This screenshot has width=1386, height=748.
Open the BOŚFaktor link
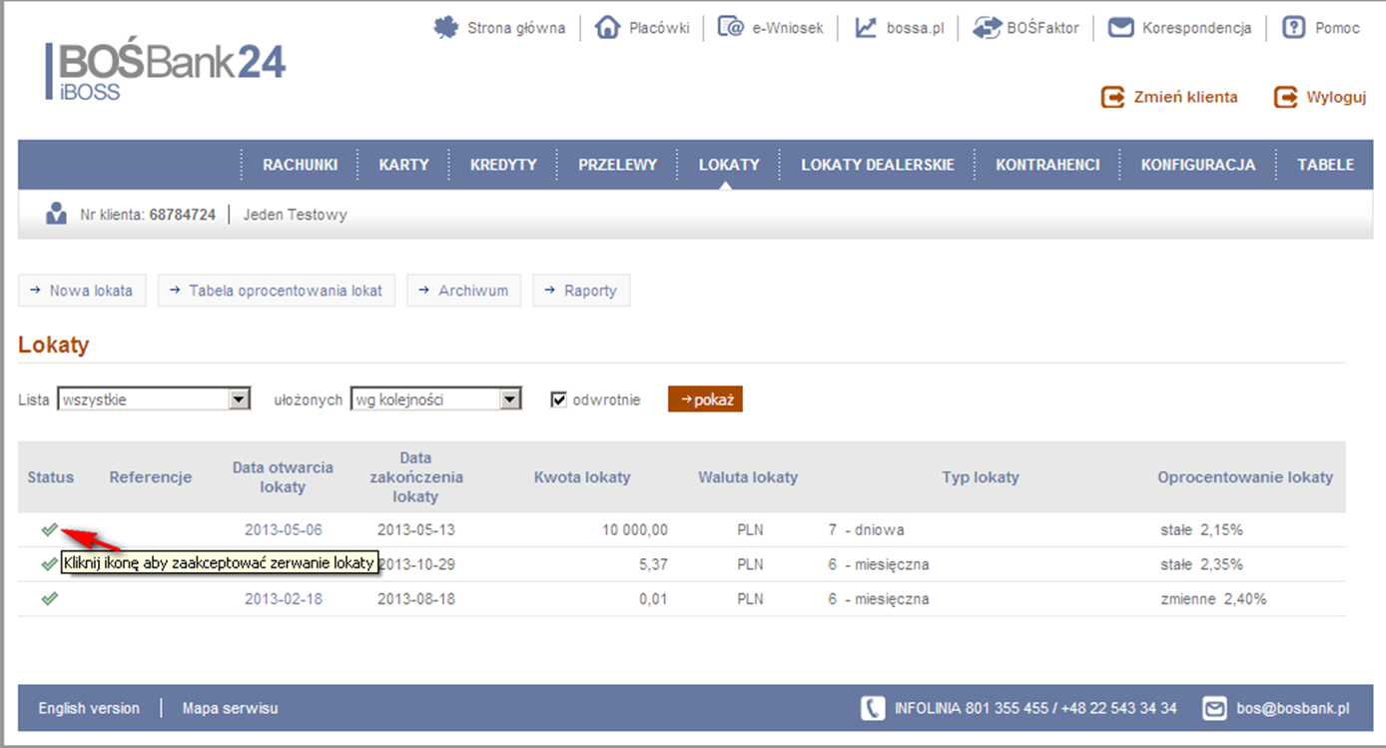[x=1042, y=28]
